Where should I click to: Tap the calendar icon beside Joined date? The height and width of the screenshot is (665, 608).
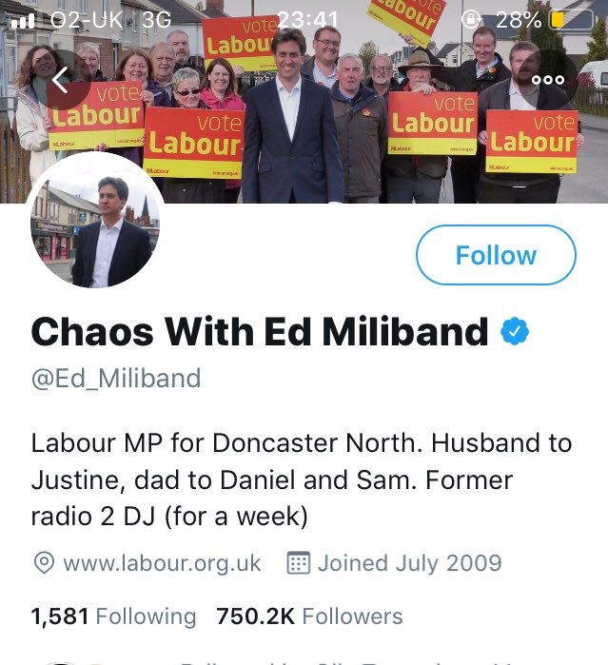[299, 562]
